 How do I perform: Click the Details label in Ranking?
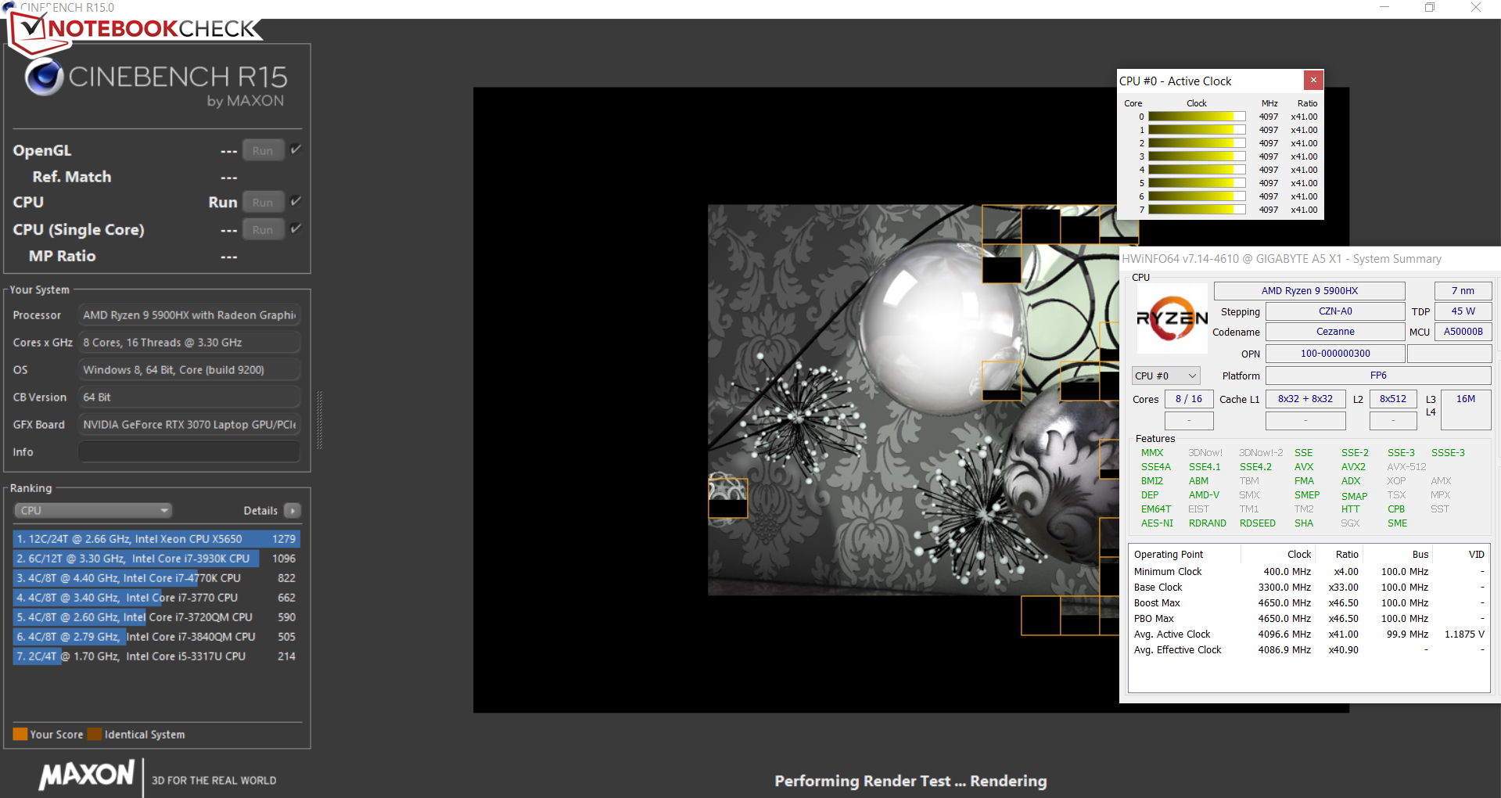point(260,511)
